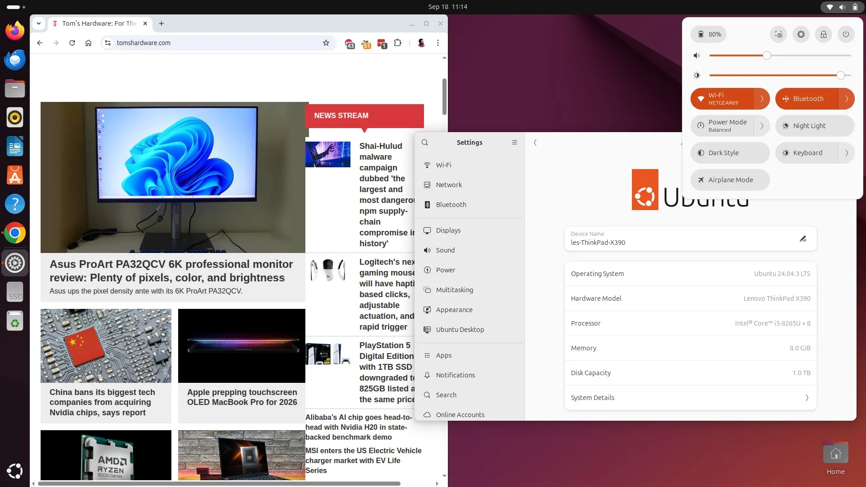Open System Details row
This screenshot has height=487, width=866.
pyautogui.click(x=690, y=398)
